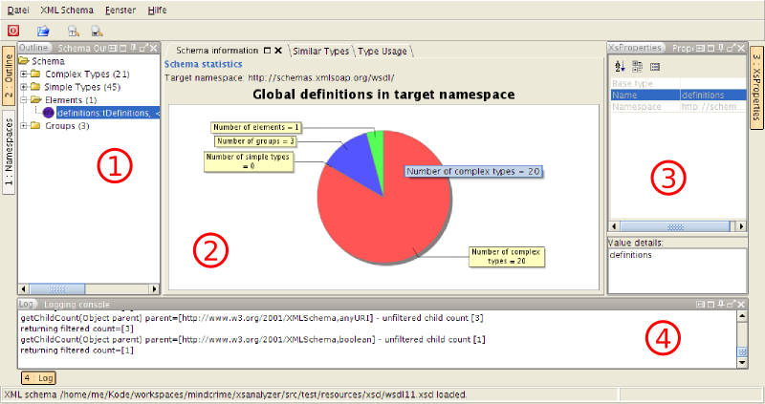Screen dimensions: 765x404
Task: Sort properties alphabetically in XsProperties panel
Action: click(619, 66)
